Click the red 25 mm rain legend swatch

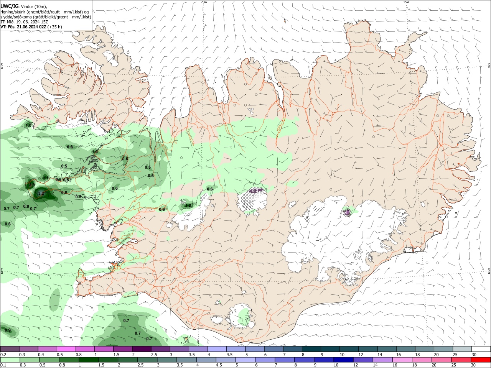(461, 360)
